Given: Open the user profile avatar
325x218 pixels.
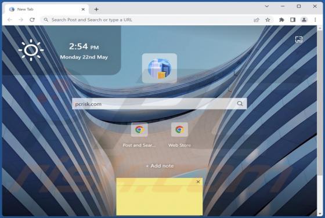Looking at the screenshot, I should [304, 20].
